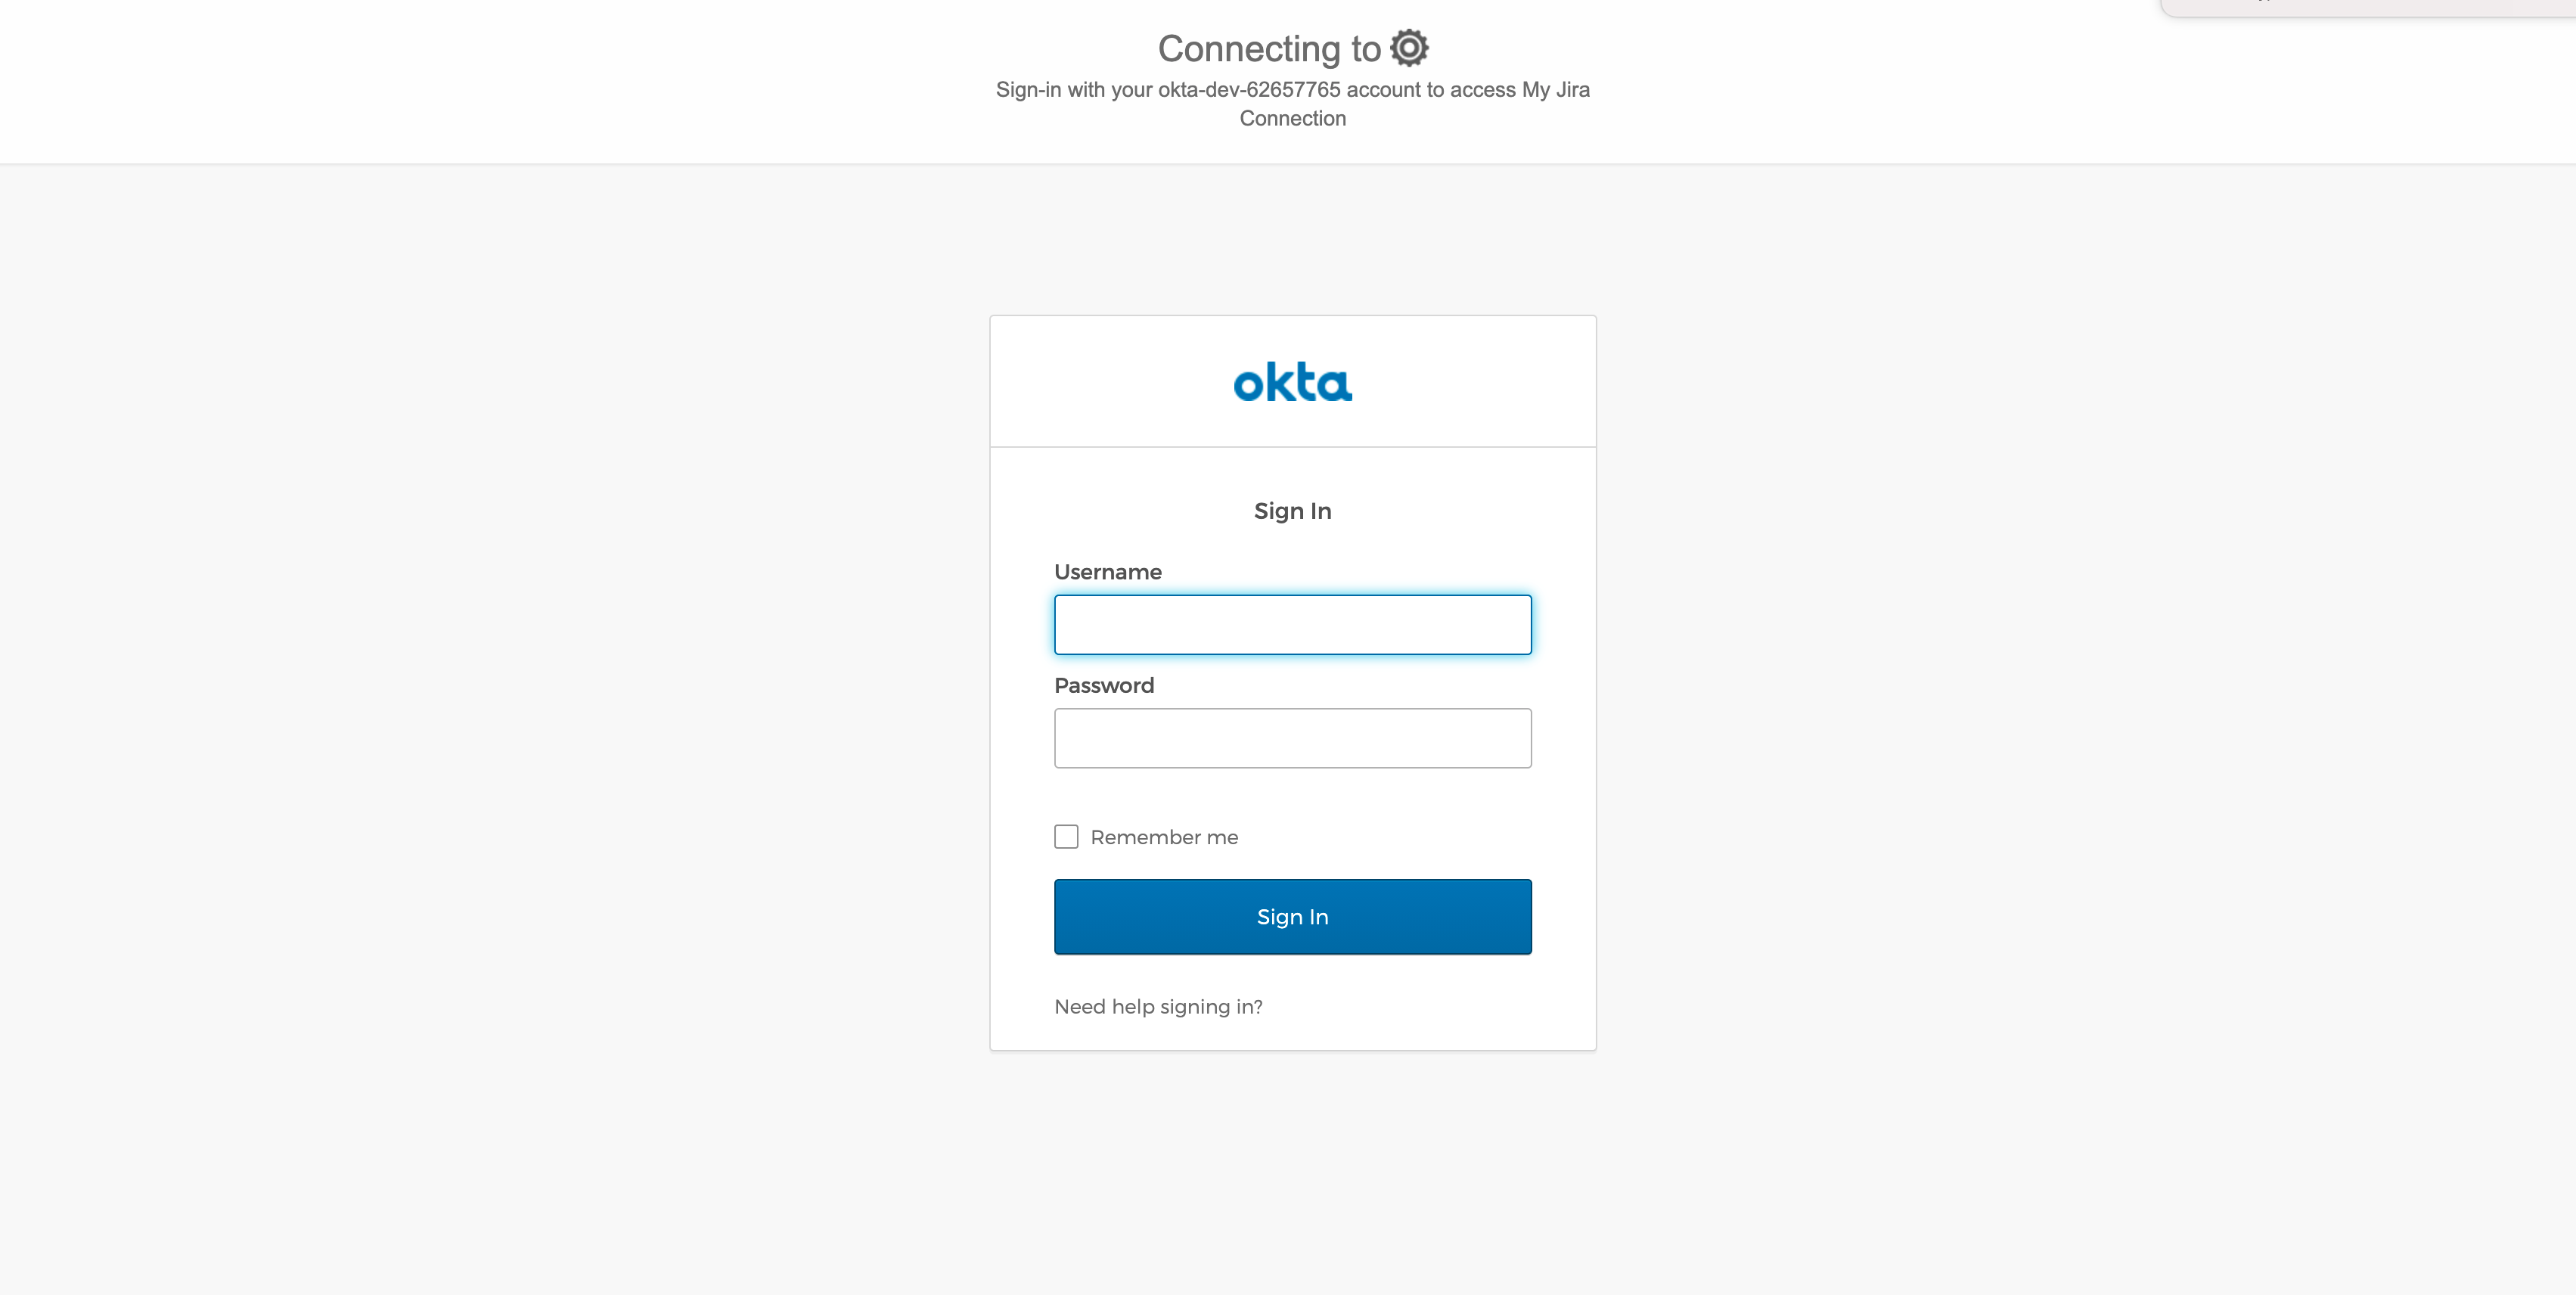
Task: Focus the Username input field
Action: click(x=1293, y=625)
